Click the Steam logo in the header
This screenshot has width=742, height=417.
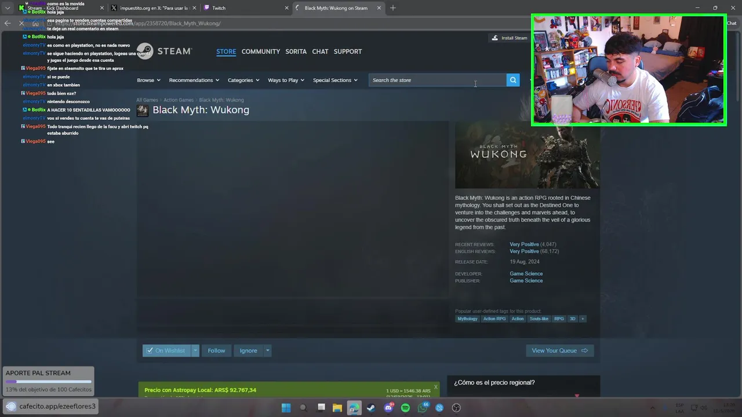point(164,51)
